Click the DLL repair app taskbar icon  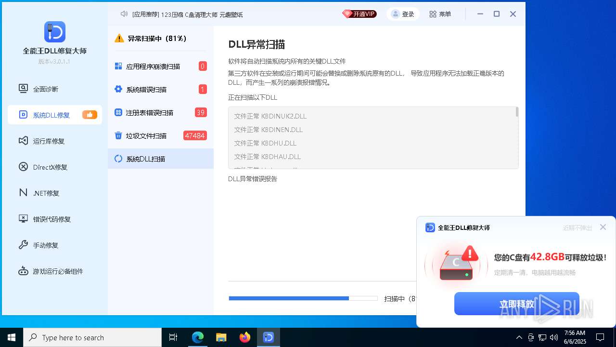tap(269, 337)
